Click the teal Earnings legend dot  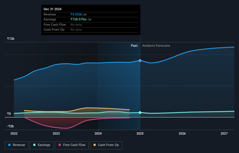tap(34, 145)
